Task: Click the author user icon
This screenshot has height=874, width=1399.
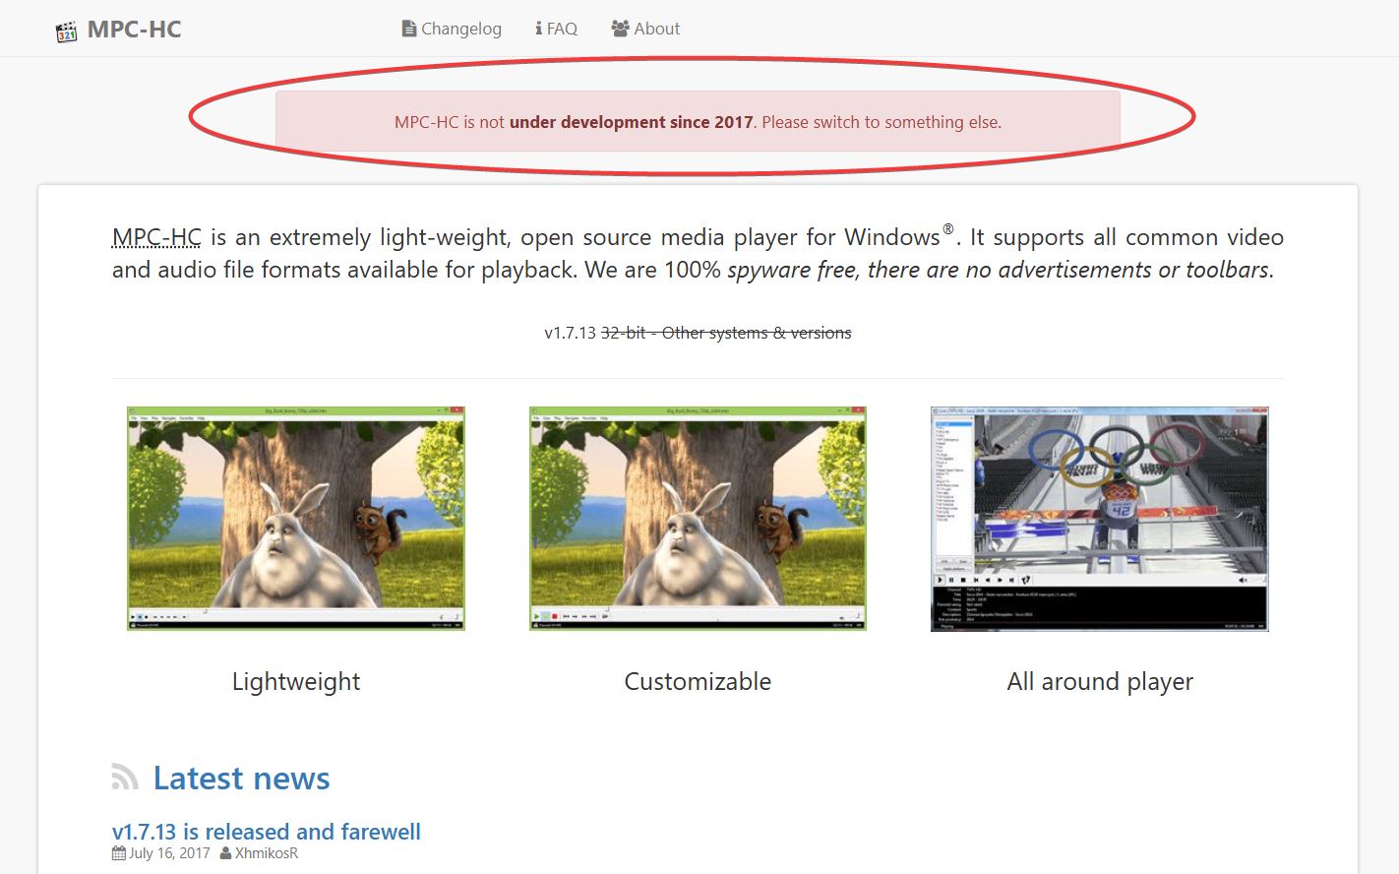Action: 225,853
